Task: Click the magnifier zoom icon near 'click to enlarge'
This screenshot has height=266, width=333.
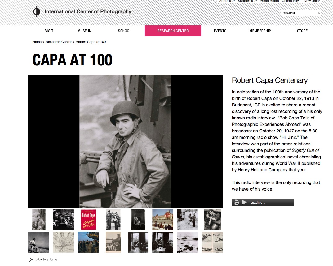Action: coord(31,260)
